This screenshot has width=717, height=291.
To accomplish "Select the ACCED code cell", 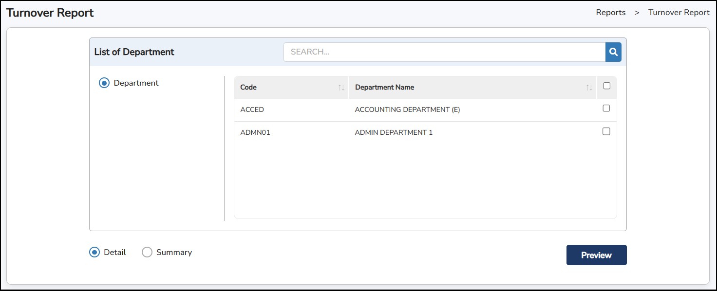I will tap(252, 110).
